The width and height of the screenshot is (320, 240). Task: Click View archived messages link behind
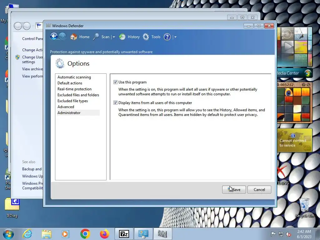[x=32, y=69]
